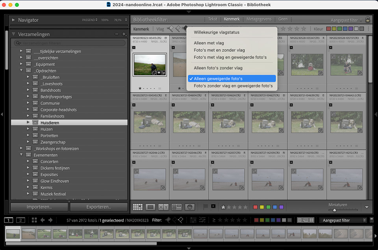Viewport: 378px width, 250px height.
Task: Go back with the filmstrip left arrow
Action: click(43, 220)
